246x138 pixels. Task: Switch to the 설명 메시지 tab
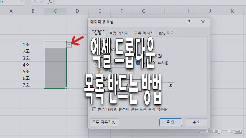click(119, 33)
